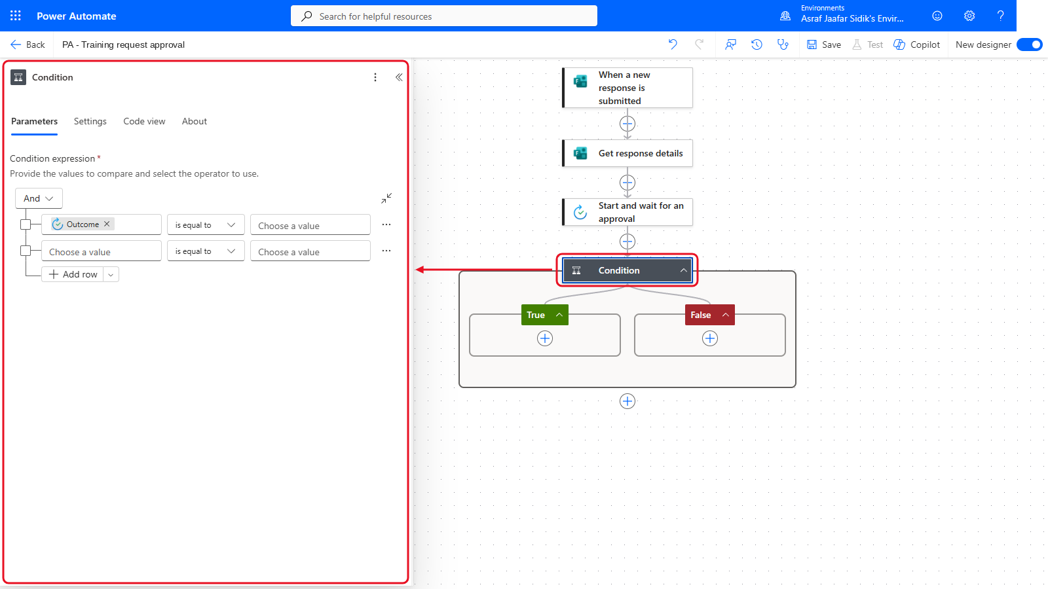Switch to the Settings tab
Viewport: 1048px width, 589px height.
pos(90,122)
